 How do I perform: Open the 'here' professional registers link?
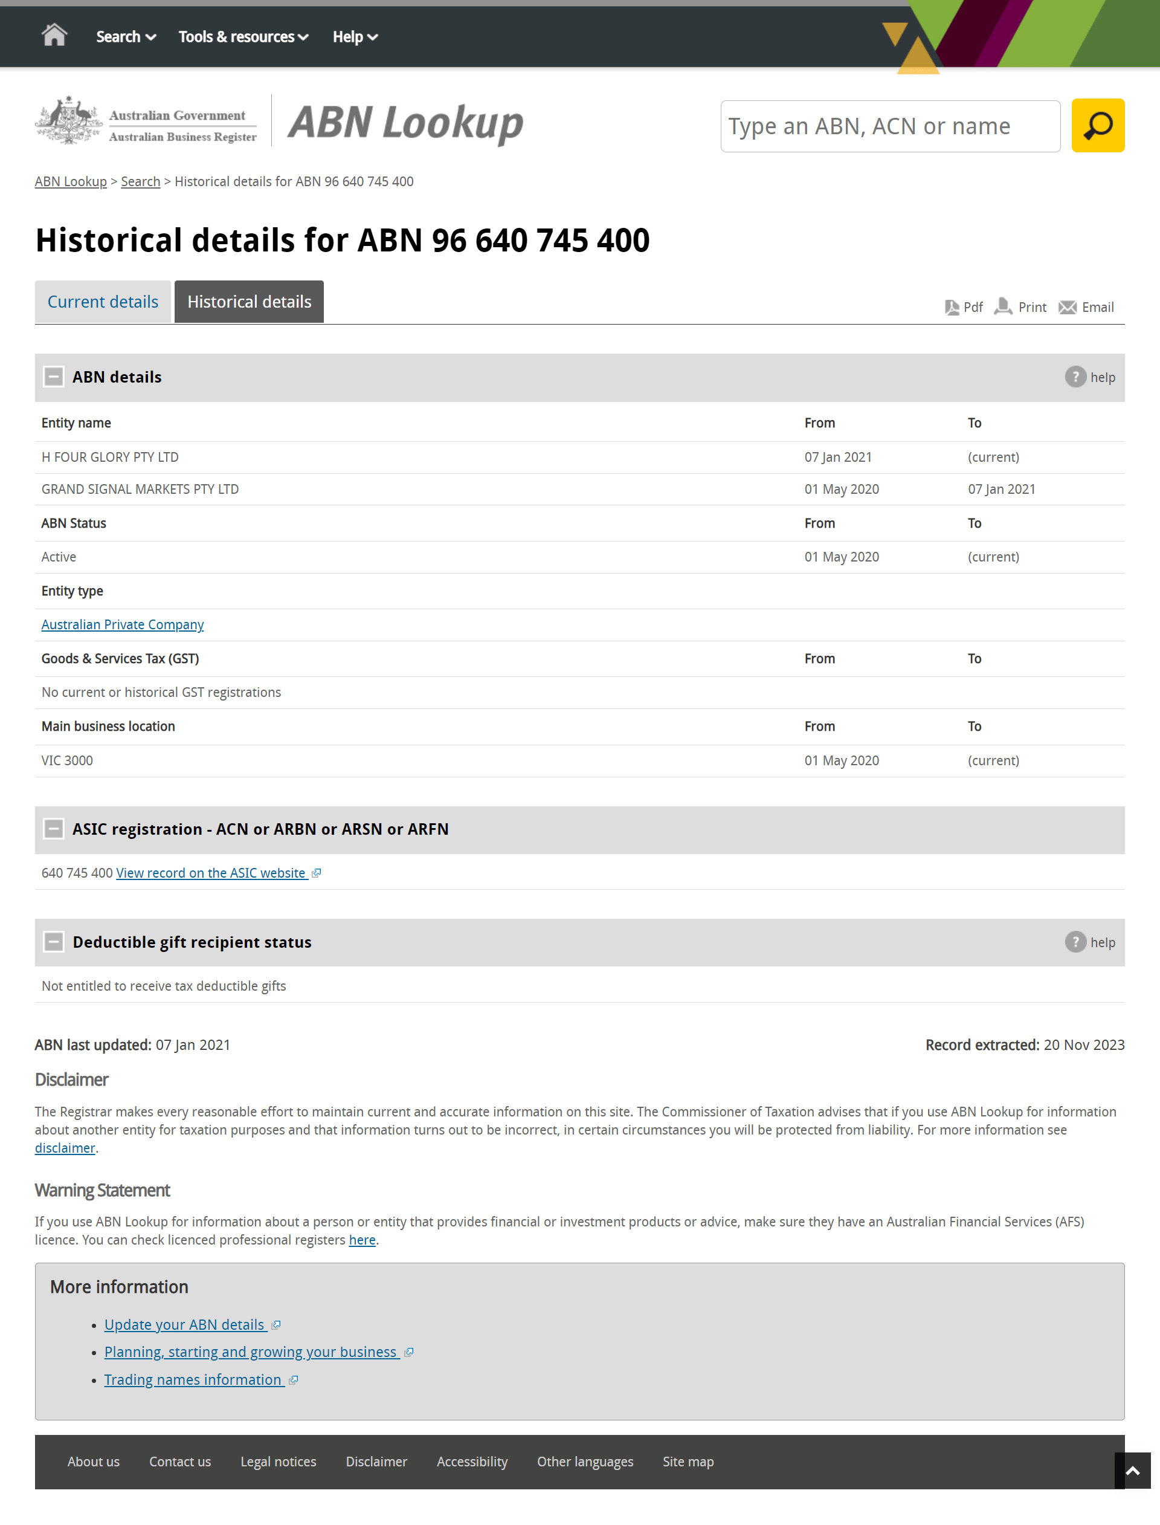click(362, 1240)
